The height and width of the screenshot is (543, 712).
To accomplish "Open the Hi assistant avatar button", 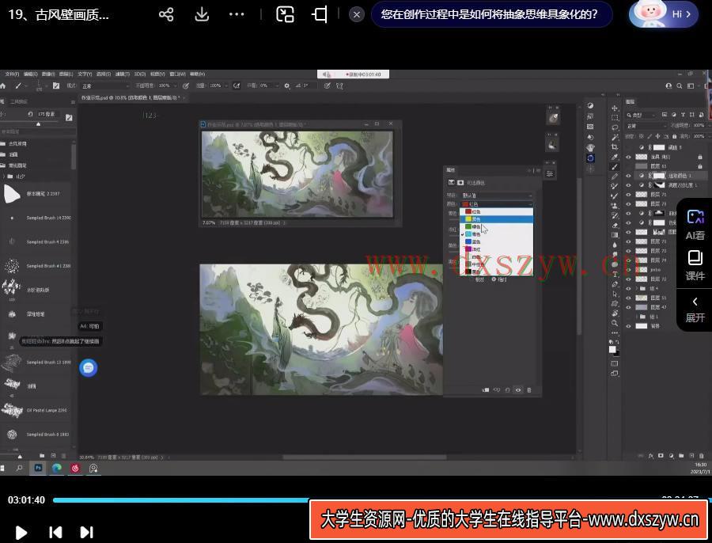I will pos(664,14).
